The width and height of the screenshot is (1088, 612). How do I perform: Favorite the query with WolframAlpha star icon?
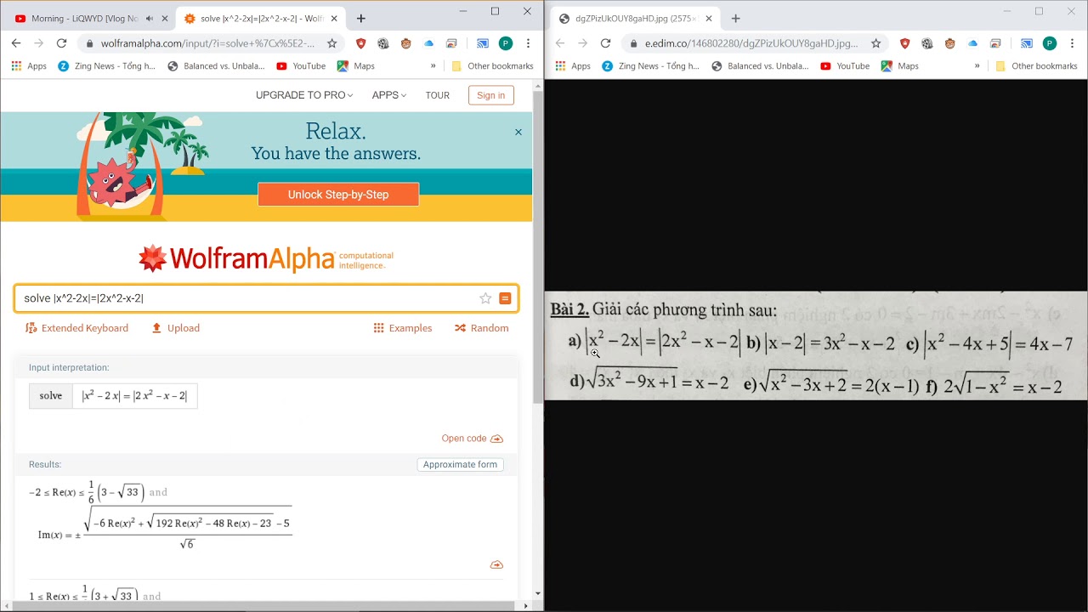[485, 298]
